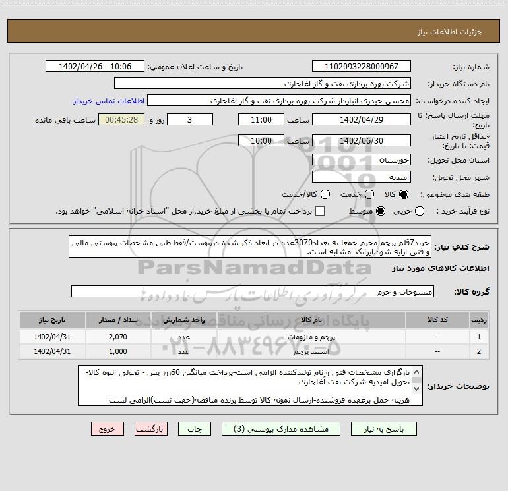Click the شرح کلی نیاز description box
Image resolution: width=508 pixels, height=491 pixels.
click(x=250, y=246)
